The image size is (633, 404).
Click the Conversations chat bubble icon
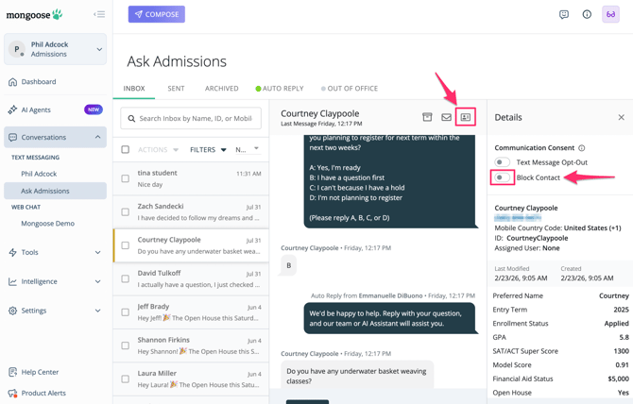tap(13, 137)
